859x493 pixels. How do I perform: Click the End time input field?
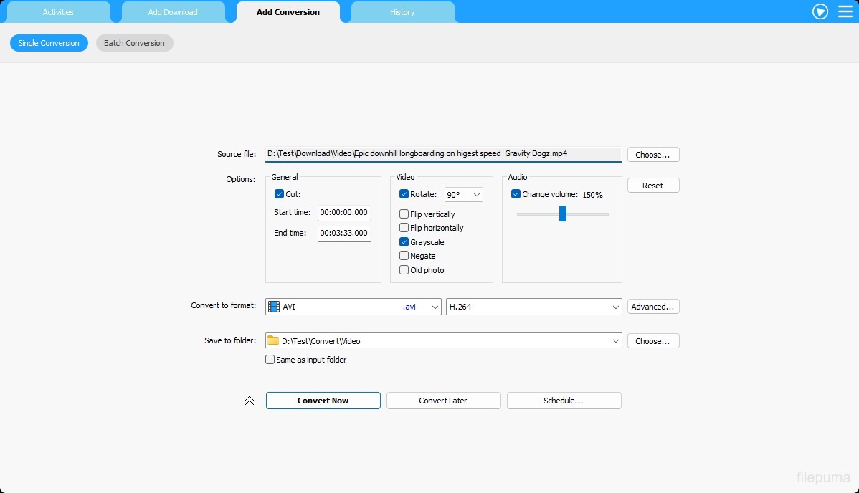344,233
